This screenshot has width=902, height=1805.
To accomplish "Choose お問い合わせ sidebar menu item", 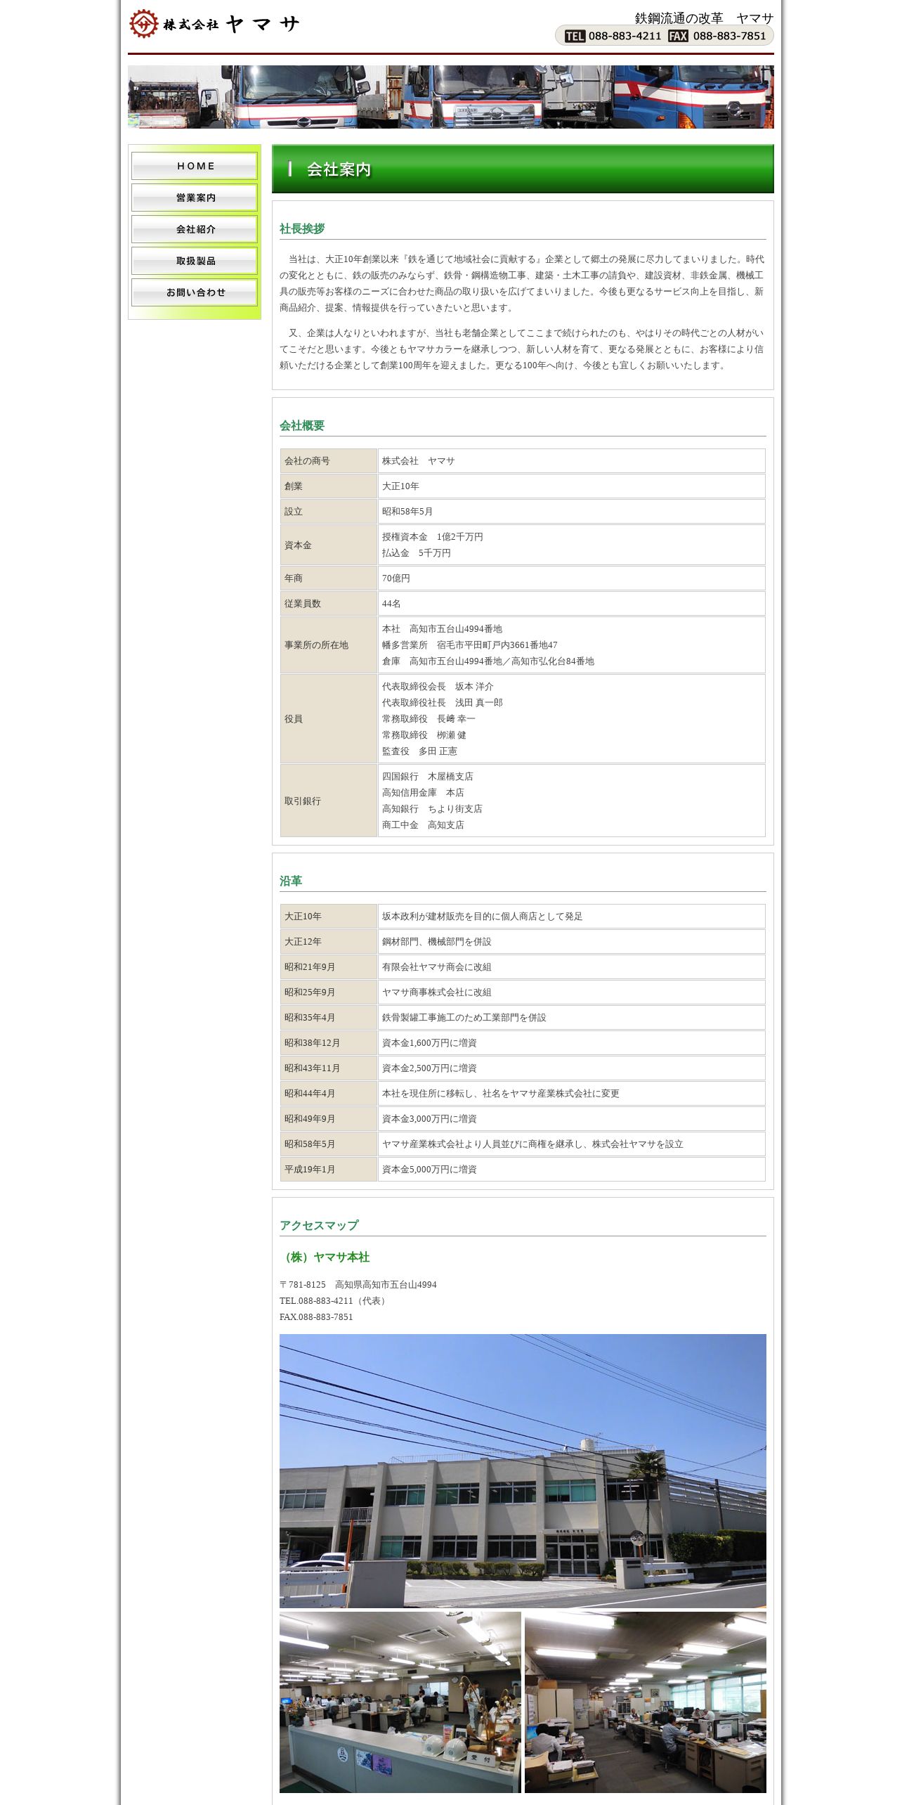I will 195,292.
